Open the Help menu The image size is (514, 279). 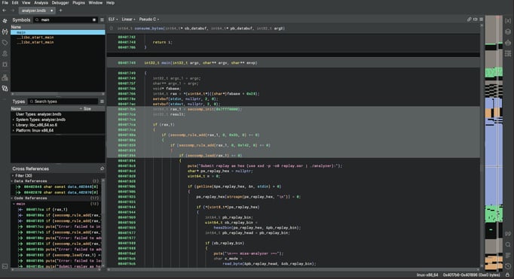point(110,2)
